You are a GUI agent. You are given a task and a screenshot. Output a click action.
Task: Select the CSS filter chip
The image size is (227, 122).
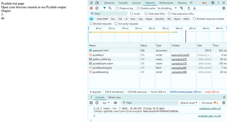(120, 19)
